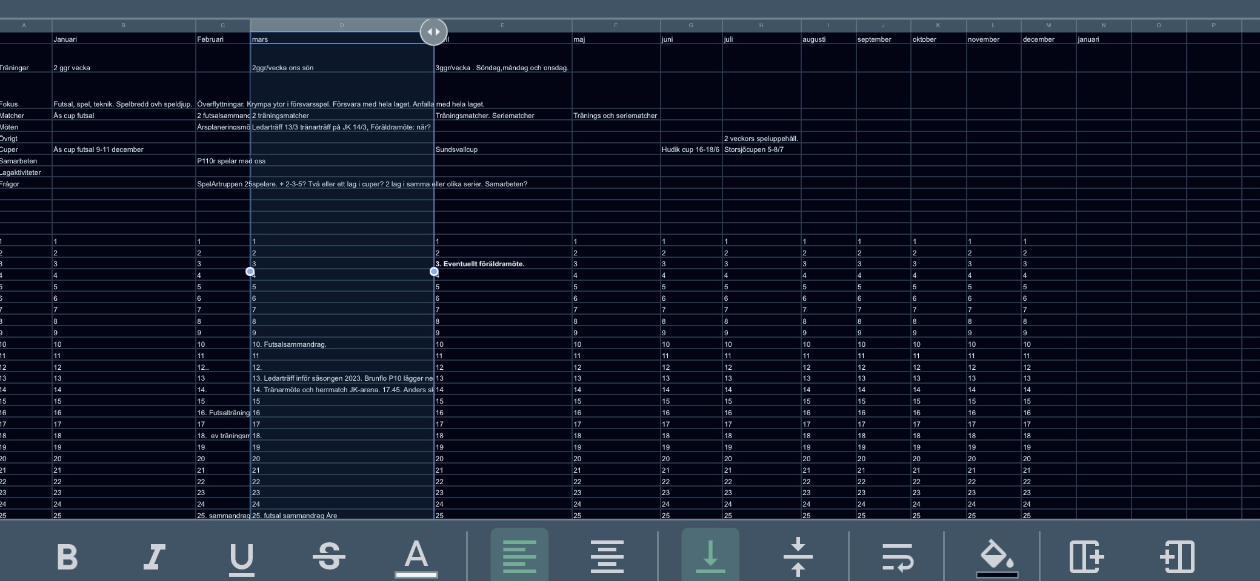
Task: Click the 'Hudik cup 16-18/6' cell
Action: (x=690, y=149)
